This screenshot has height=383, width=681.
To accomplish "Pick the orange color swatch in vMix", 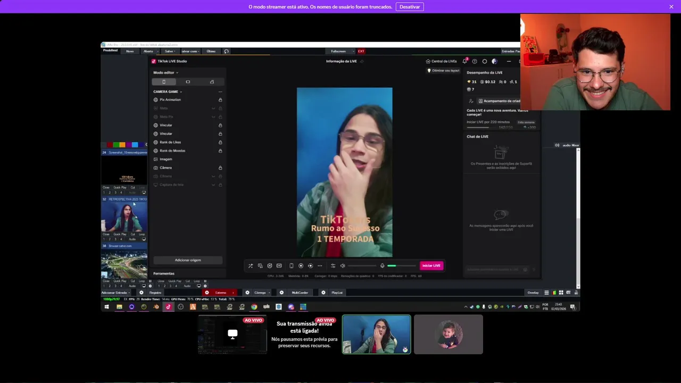I will pyautogui.click(x=122, y=145).
